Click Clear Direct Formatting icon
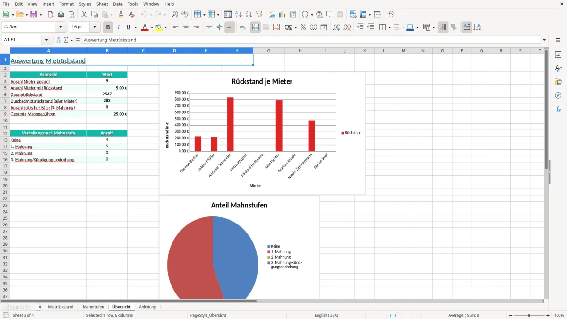 (132, 15)
